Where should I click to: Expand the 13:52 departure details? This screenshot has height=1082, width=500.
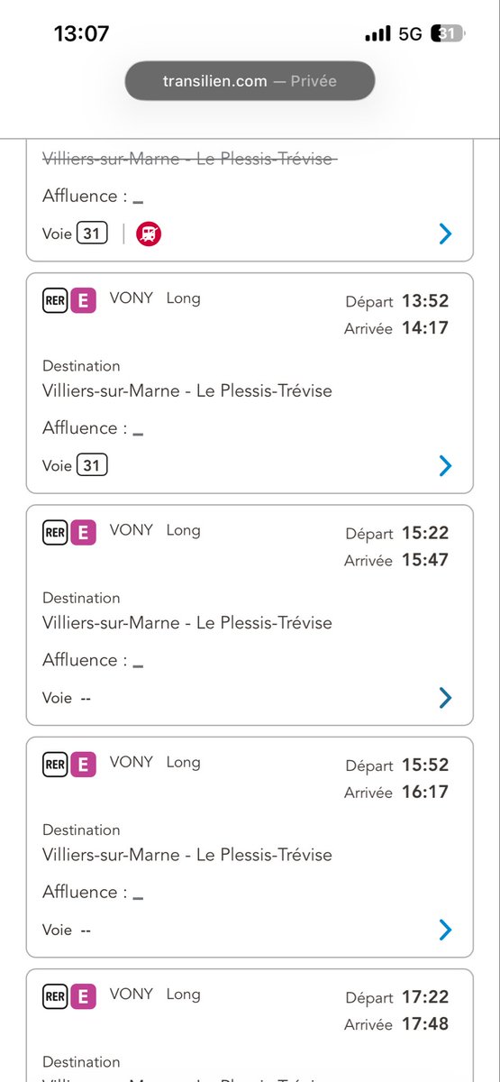[x=445, y=466]
